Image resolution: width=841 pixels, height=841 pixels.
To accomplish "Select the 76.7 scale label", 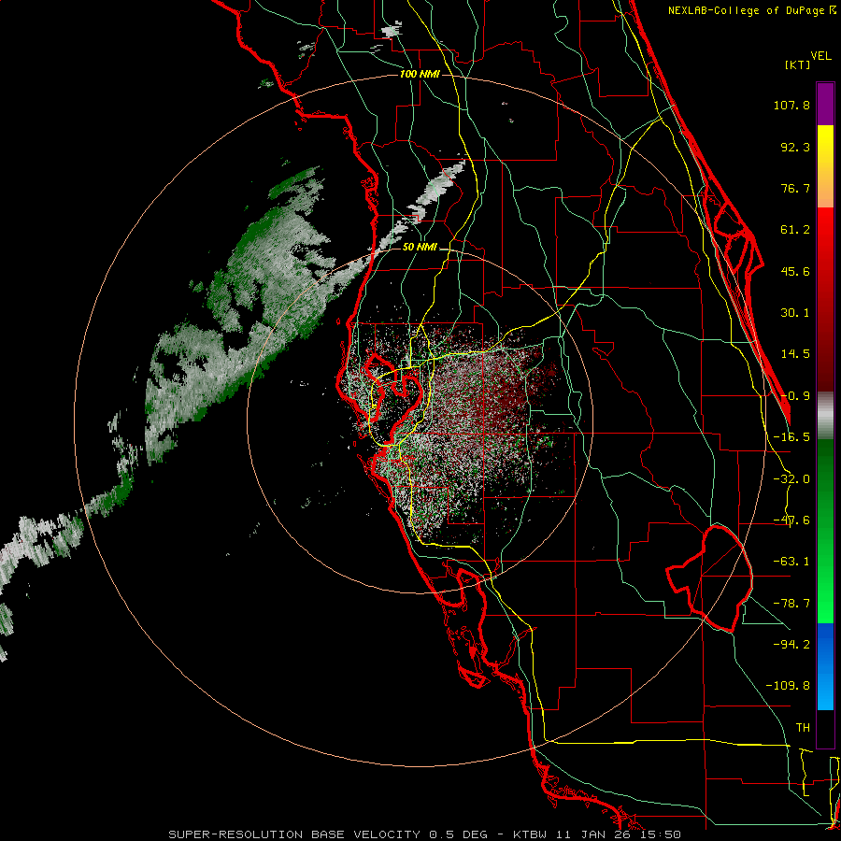I will click(x=795, y=188).
